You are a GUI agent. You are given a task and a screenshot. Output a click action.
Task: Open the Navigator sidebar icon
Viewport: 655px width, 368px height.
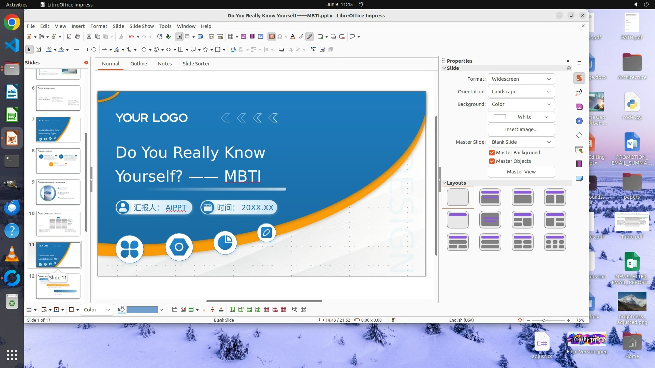(x=579, y=121)
